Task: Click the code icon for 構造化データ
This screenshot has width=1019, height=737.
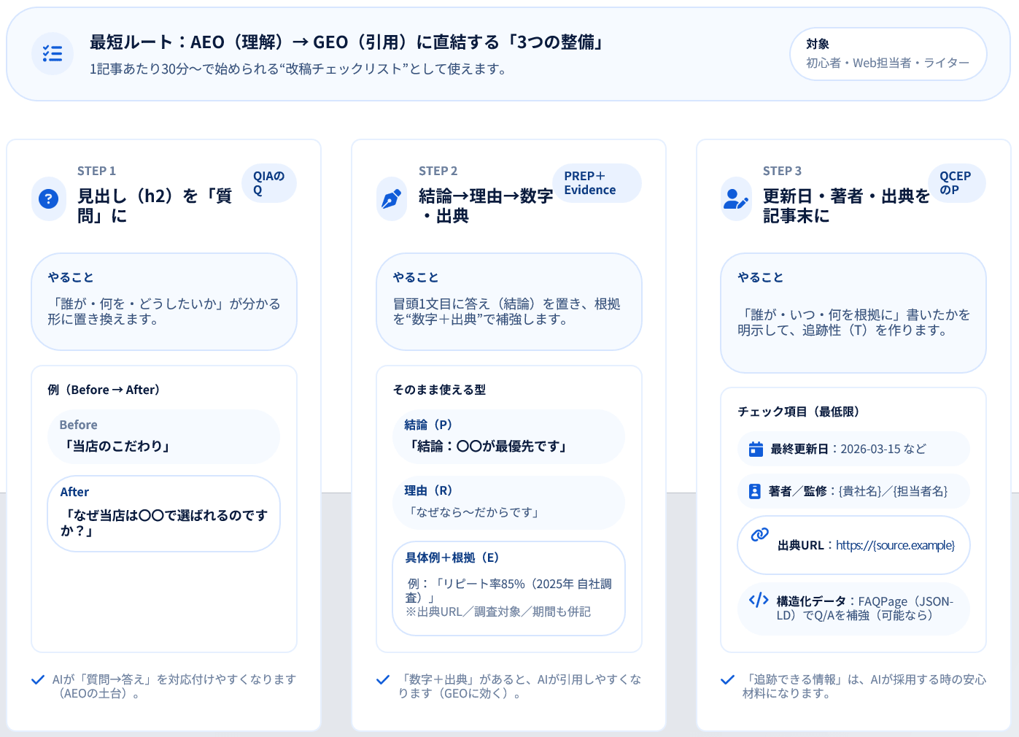Action: pos(759,601)
